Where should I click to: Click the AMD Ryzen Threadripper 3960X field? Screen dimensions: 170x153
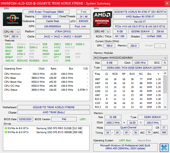point(46,12)
